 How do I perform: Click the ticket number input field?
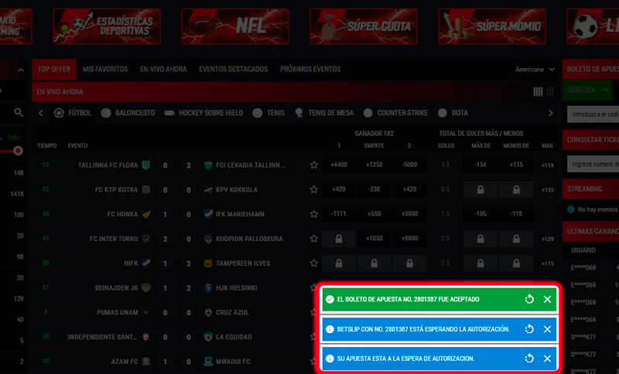point(593,164)
